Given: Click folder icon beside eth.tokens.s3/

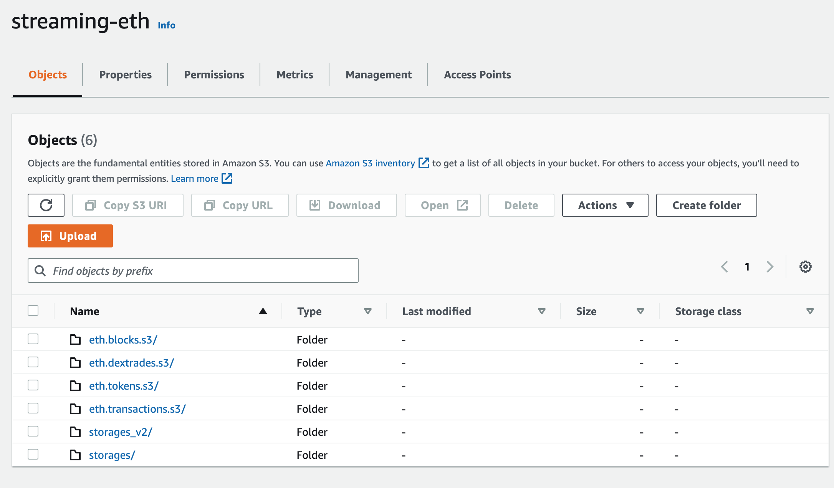Looking at the screenshot, I should pos(75,386).
